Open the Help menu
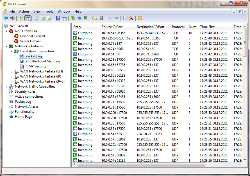Image resolution: width=250 pixels, height=176 pixels. point(78,11)
